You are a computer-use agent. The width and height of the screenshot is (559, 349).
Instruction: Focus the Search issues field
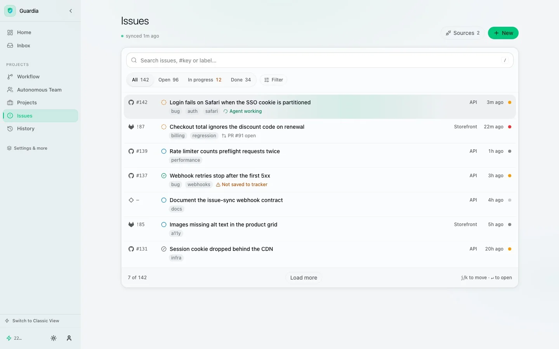(320, 60)
